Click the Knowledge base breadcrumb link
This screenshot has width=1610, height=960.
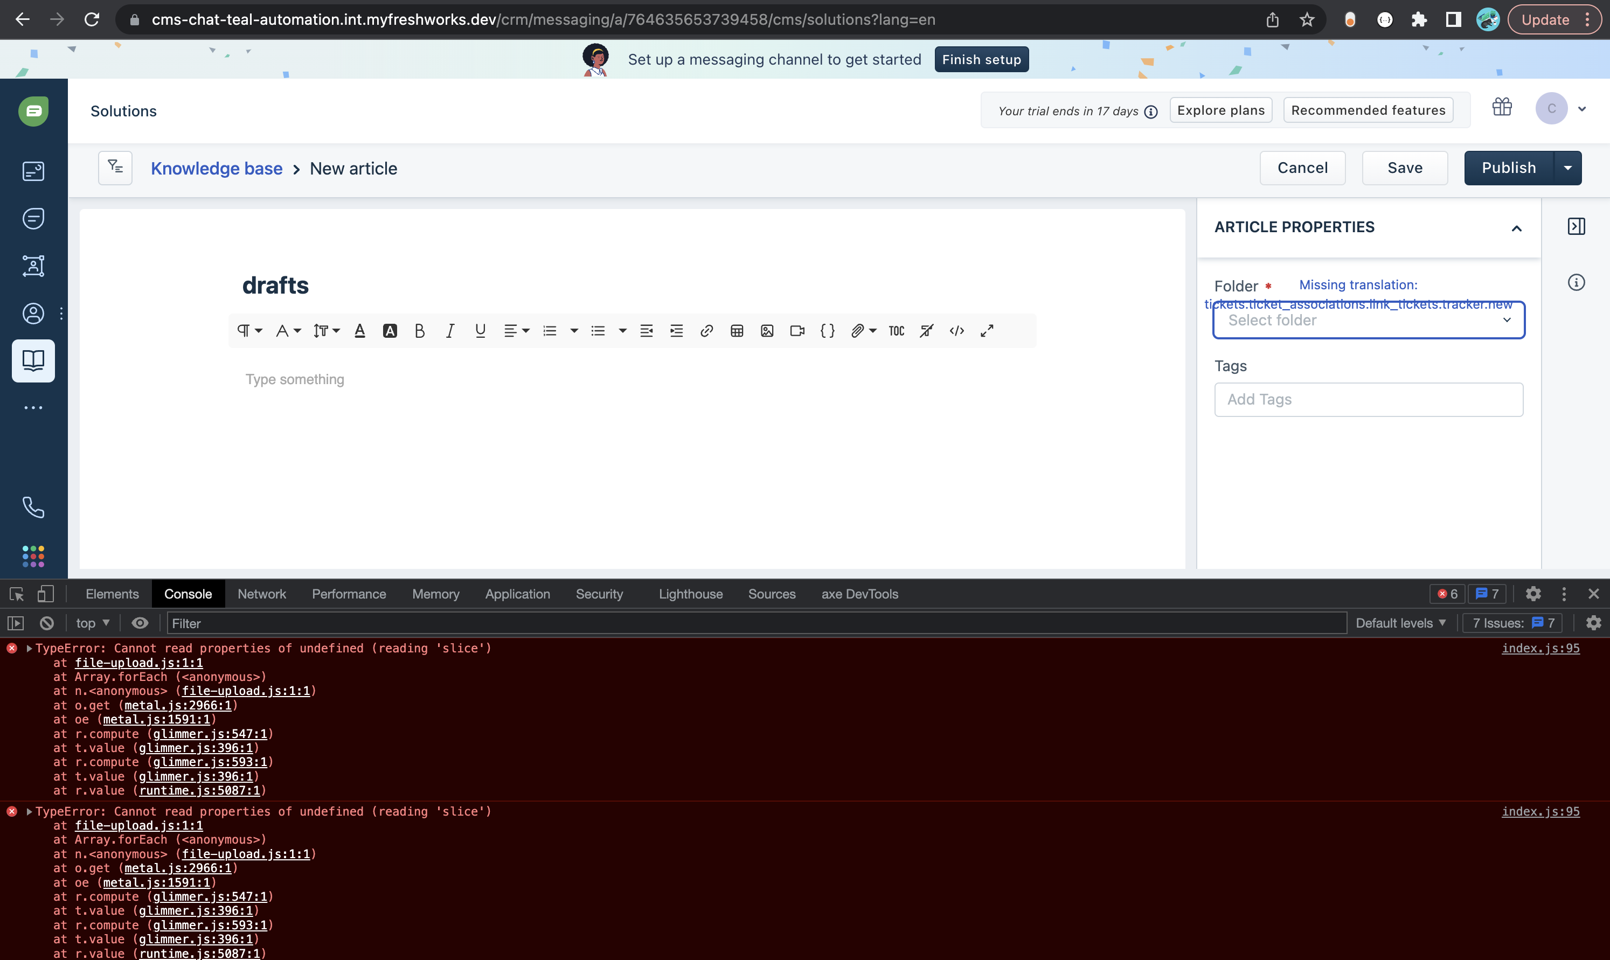coord(216,168)
